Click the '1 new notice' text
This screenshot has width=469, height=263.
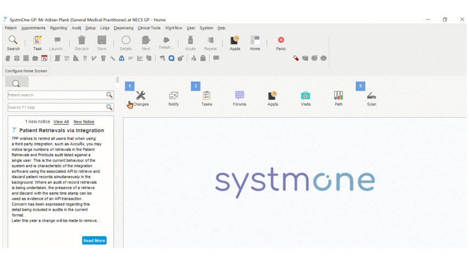click(x=37, y=122)
